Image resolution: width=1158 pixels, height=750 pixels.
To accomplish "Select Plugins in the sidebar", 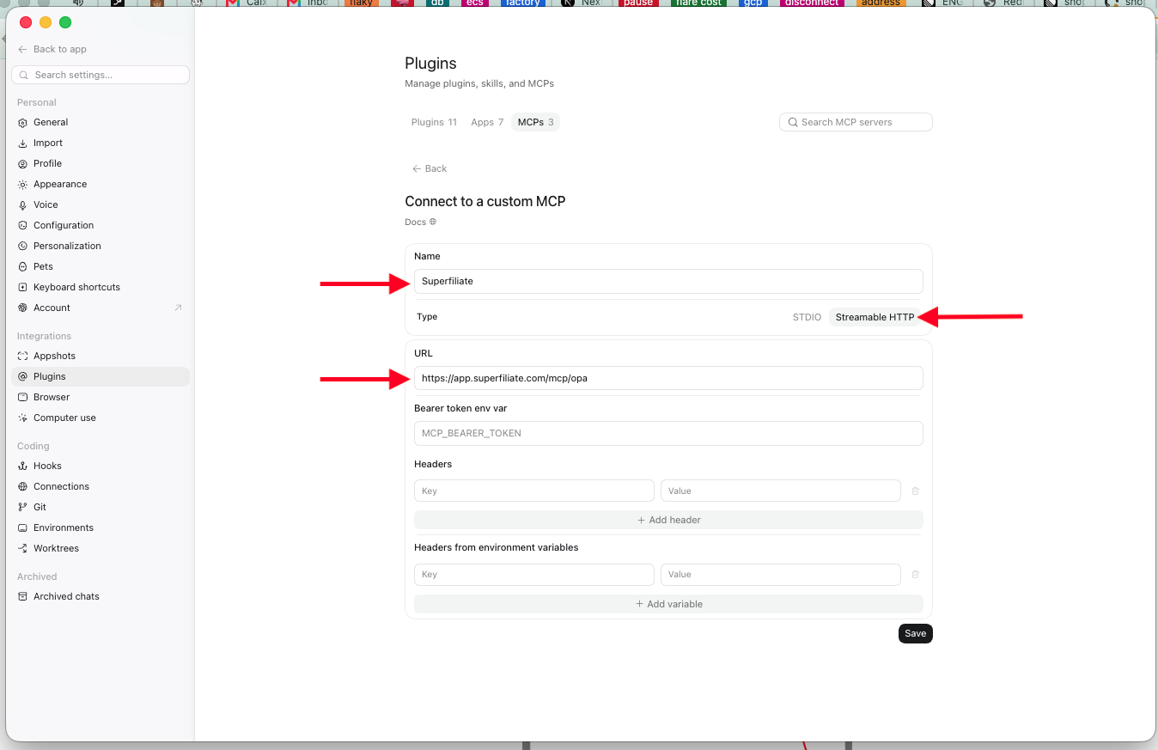I will coord(101,376).
